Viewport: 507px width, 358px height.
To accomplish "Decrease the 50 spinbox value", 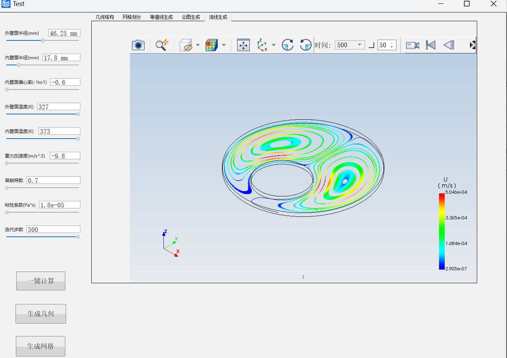I will coord(392,47).
